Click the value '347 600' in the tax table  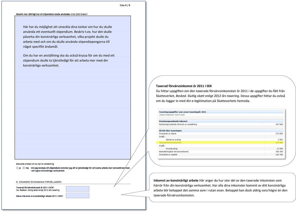tap(279, 124)
